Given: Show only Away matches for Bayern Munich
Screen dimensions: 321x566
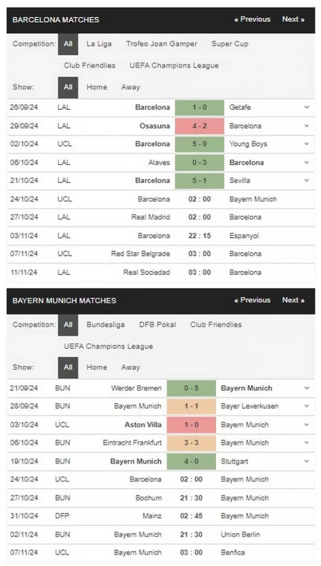Looking at the screenshot, I should point(130,367).
